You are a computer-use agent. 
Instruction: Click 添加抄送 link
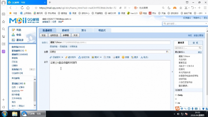click(x=54, y=46)
